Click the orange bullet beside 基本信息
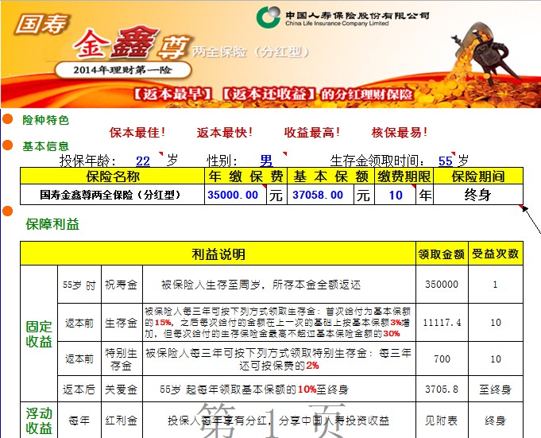Screen dimensions: 541x438 pos(8,145)
